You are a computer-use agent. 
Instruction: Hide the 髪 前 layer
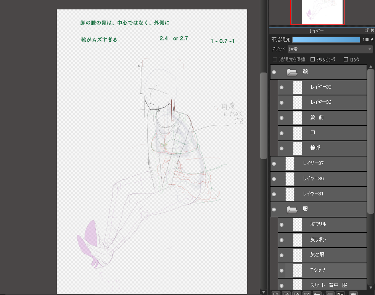click(x=282, y=118)
